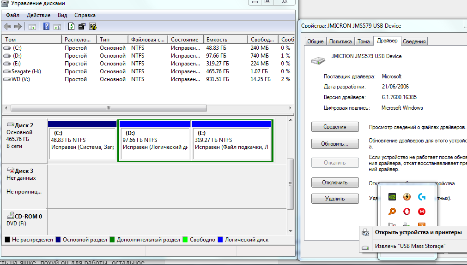
Task: Switch to the Тома tab
Action: point(364,41)
